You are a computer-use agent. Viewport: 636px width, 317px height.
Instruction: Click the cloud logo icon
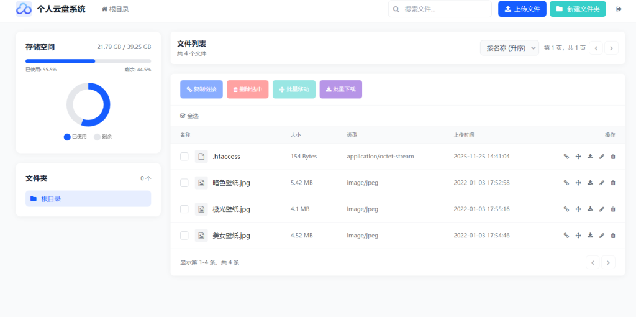pos(24,9)
